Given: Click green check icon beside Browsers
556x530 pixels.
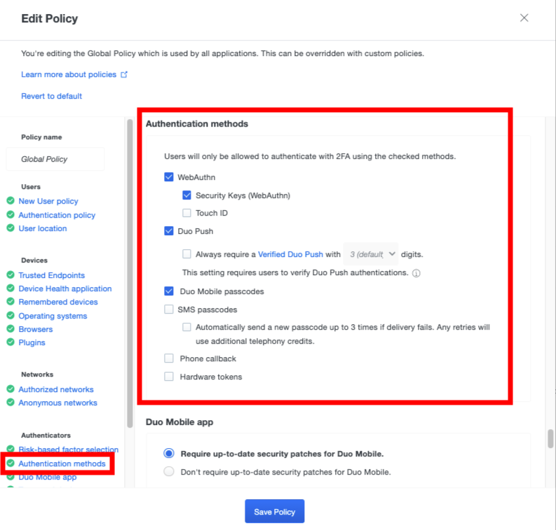Looking at the screenshot, I should coord(11,329).
